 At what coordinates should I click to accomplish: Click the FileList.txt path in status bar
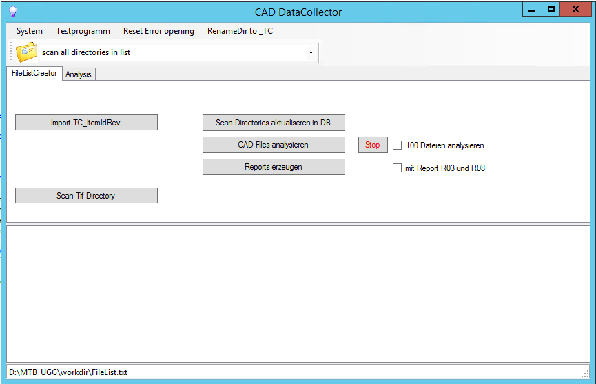(x=68, y=372)
